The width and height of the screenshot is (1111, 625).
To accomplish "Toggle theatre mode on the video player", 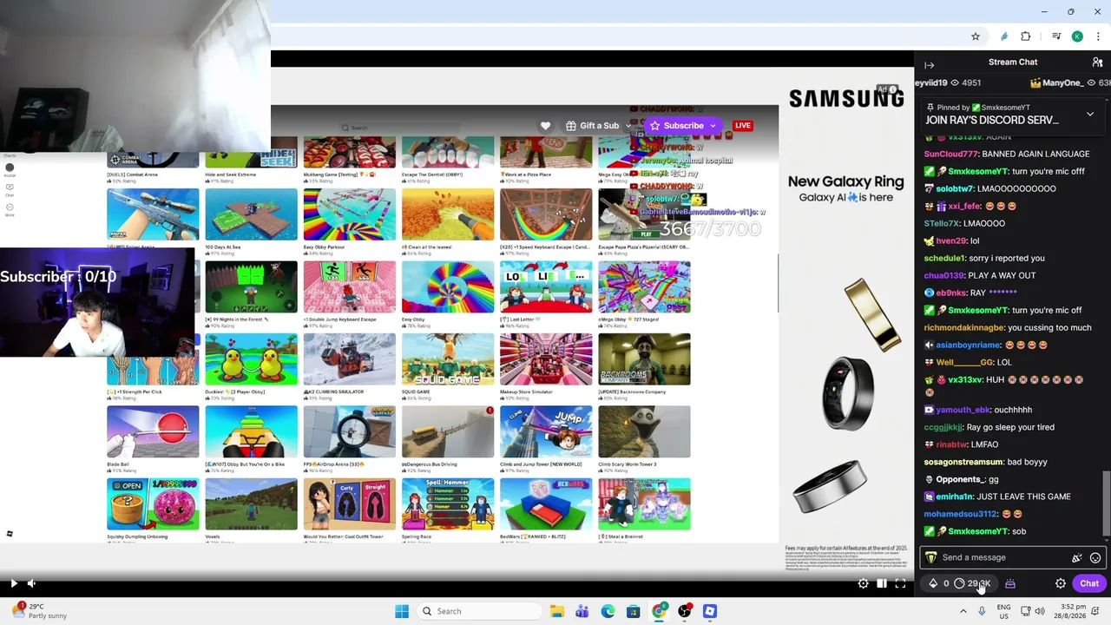I will (x=881, y=583).
